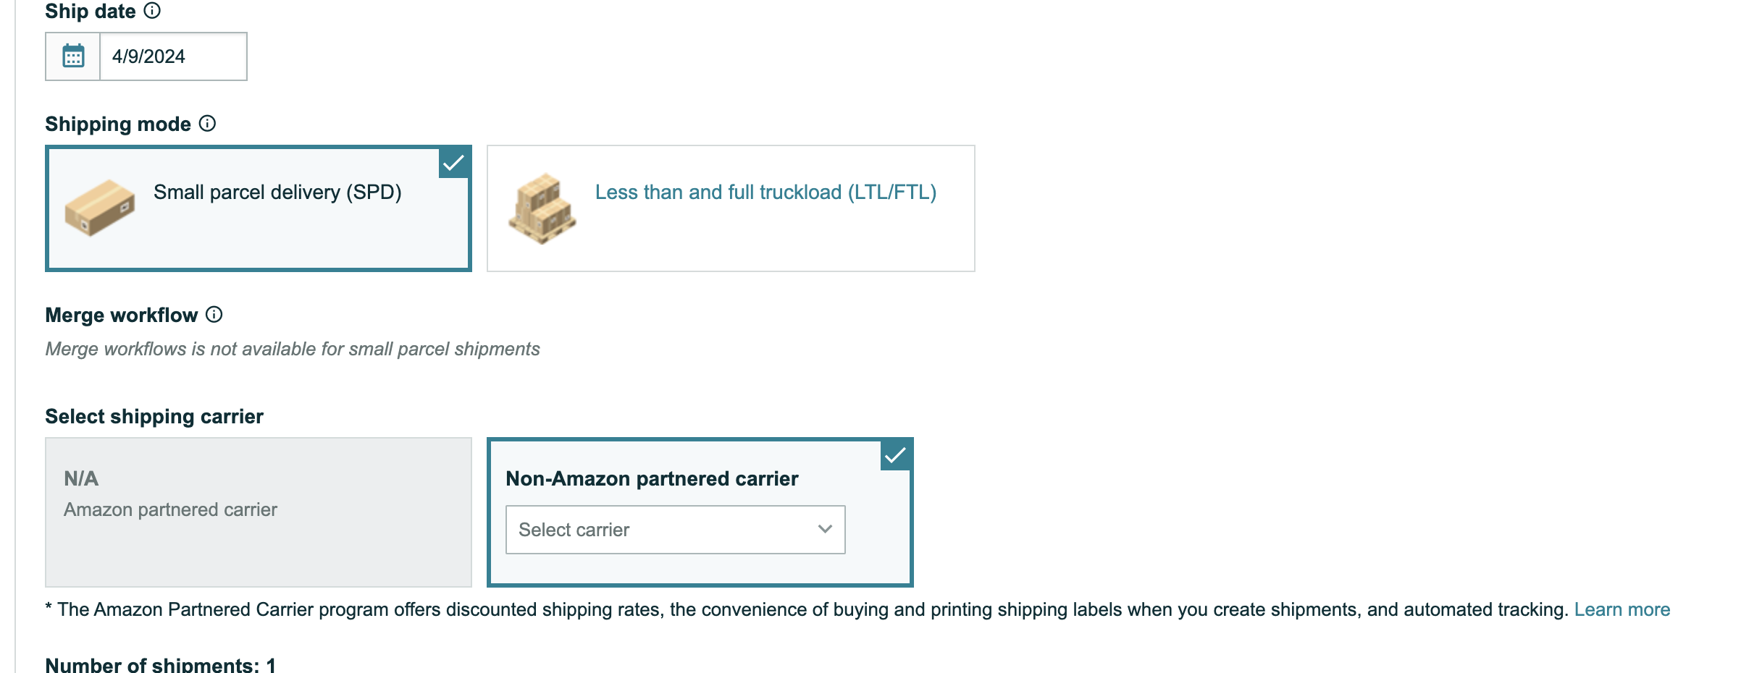Click the Select shipping carrier heading
Image resolution: width=1741 pixels, height=673 pixels.
click(154, 417)
